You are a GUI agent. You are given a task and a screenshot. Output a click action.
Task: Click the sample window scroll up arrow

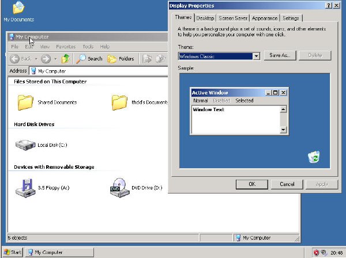(283, 109)
